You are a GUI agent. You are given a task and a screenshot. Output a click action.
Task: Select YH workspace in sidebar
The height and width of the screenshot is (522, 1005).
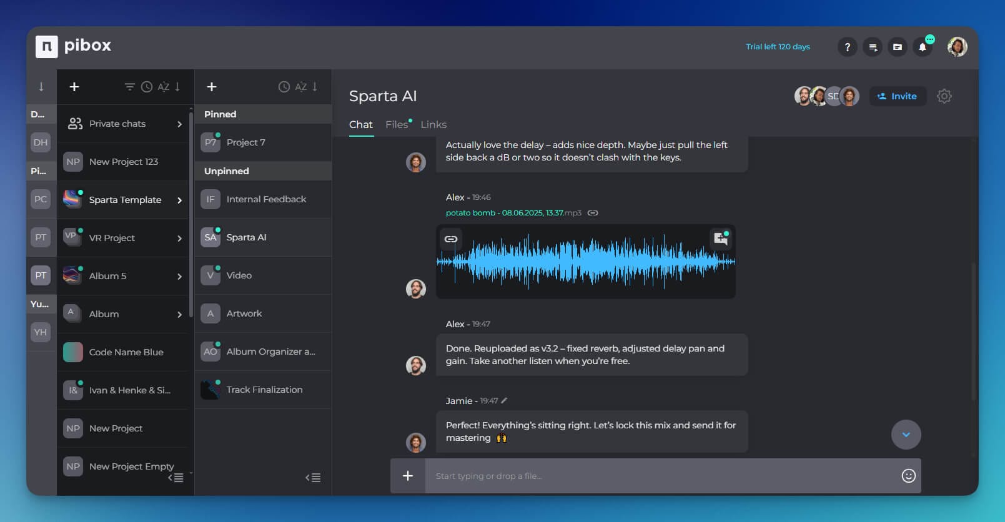41,332
